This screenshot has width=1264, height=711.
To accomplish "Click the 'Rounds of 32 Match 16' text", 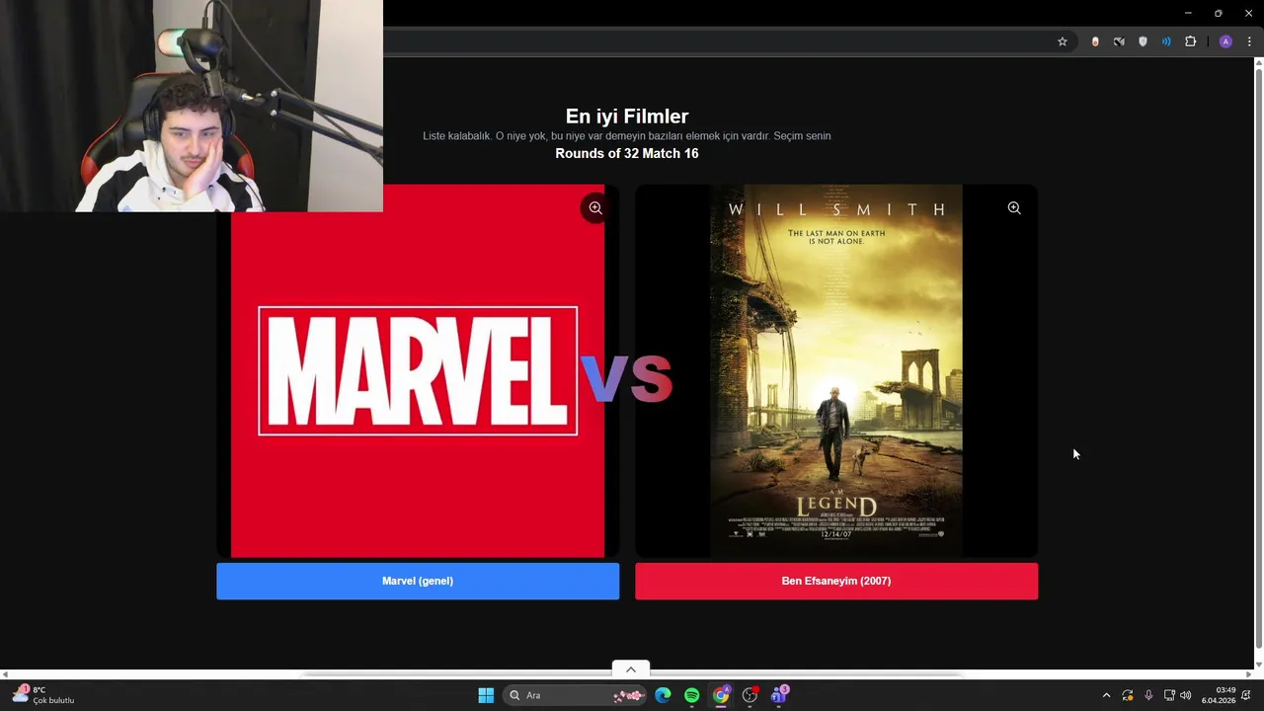I will [x=627, y=153].
